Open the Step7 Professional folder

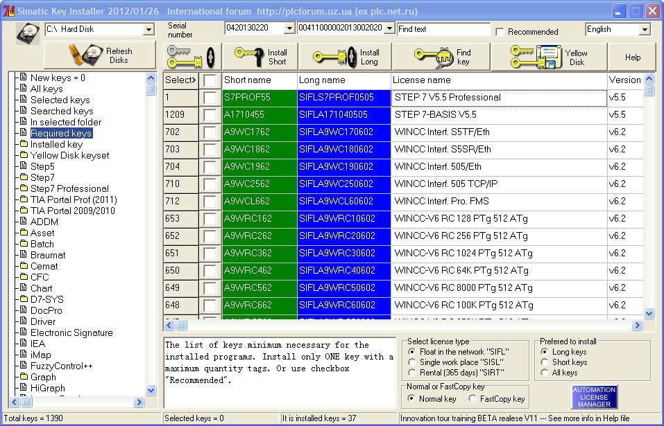click(x=69, y=188)
